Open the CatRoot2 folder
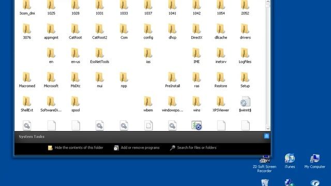Image resolution: width=331 pixels, height=186 pixels. point(100,32)
